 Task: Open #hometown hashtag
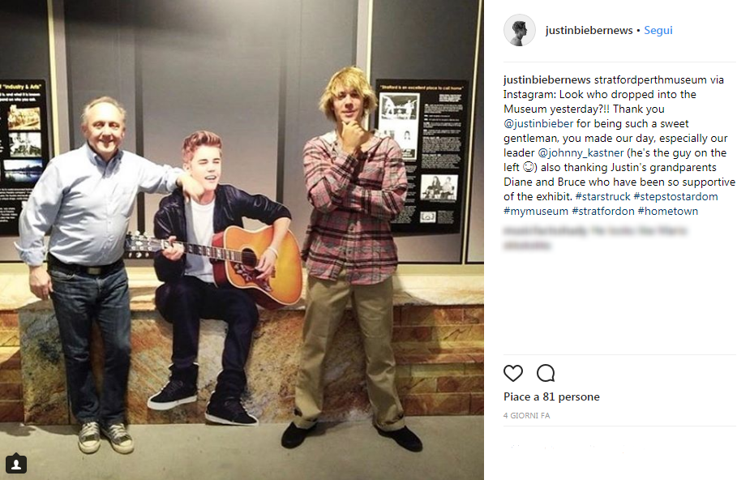(668, 211)
